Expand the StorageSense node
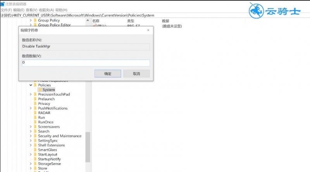 pyautogui.click(x=31, y=164)
